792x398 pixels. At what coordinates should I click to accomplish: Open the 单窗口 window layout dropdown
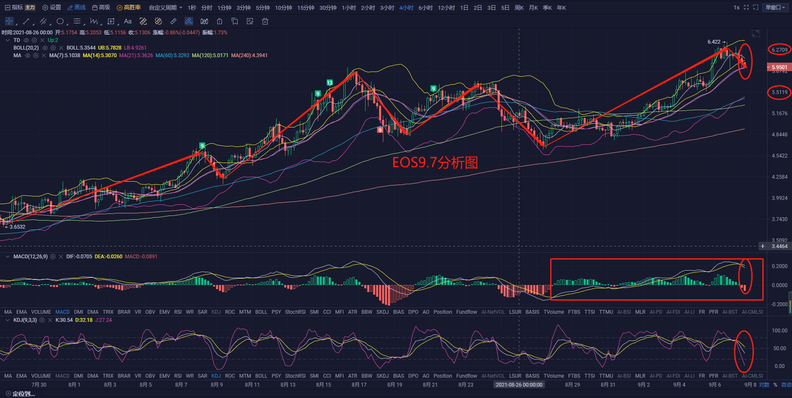(775, 8)
